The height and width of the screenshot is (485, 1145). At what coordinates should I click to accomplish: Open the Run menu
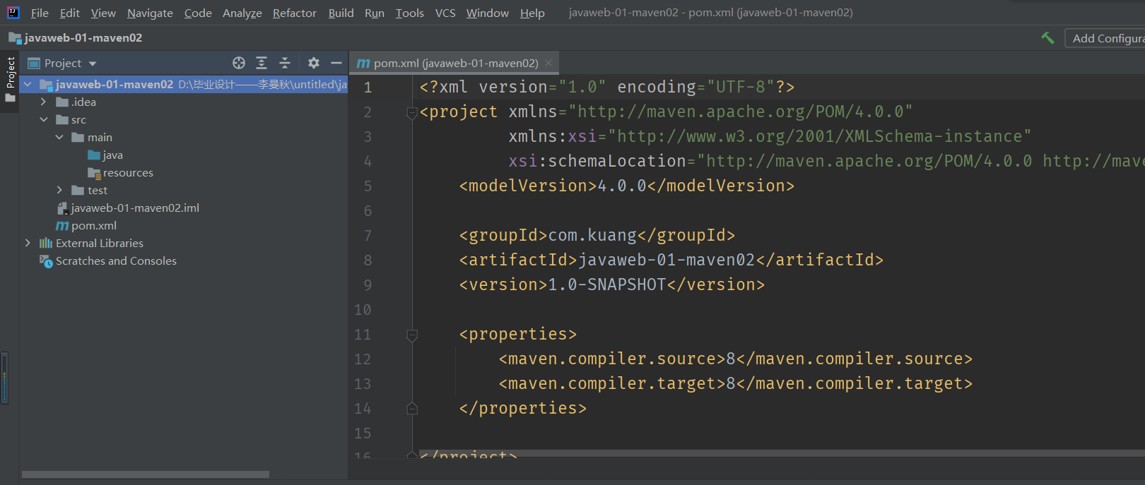tap(375, 13)
